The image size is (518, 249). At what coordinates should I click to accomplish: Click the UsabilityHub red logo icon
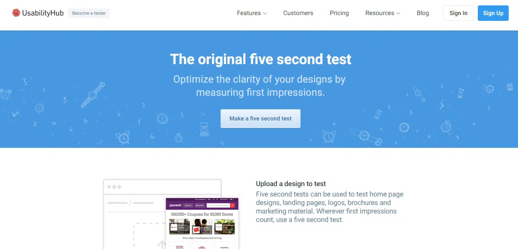(x=16, y=13)
